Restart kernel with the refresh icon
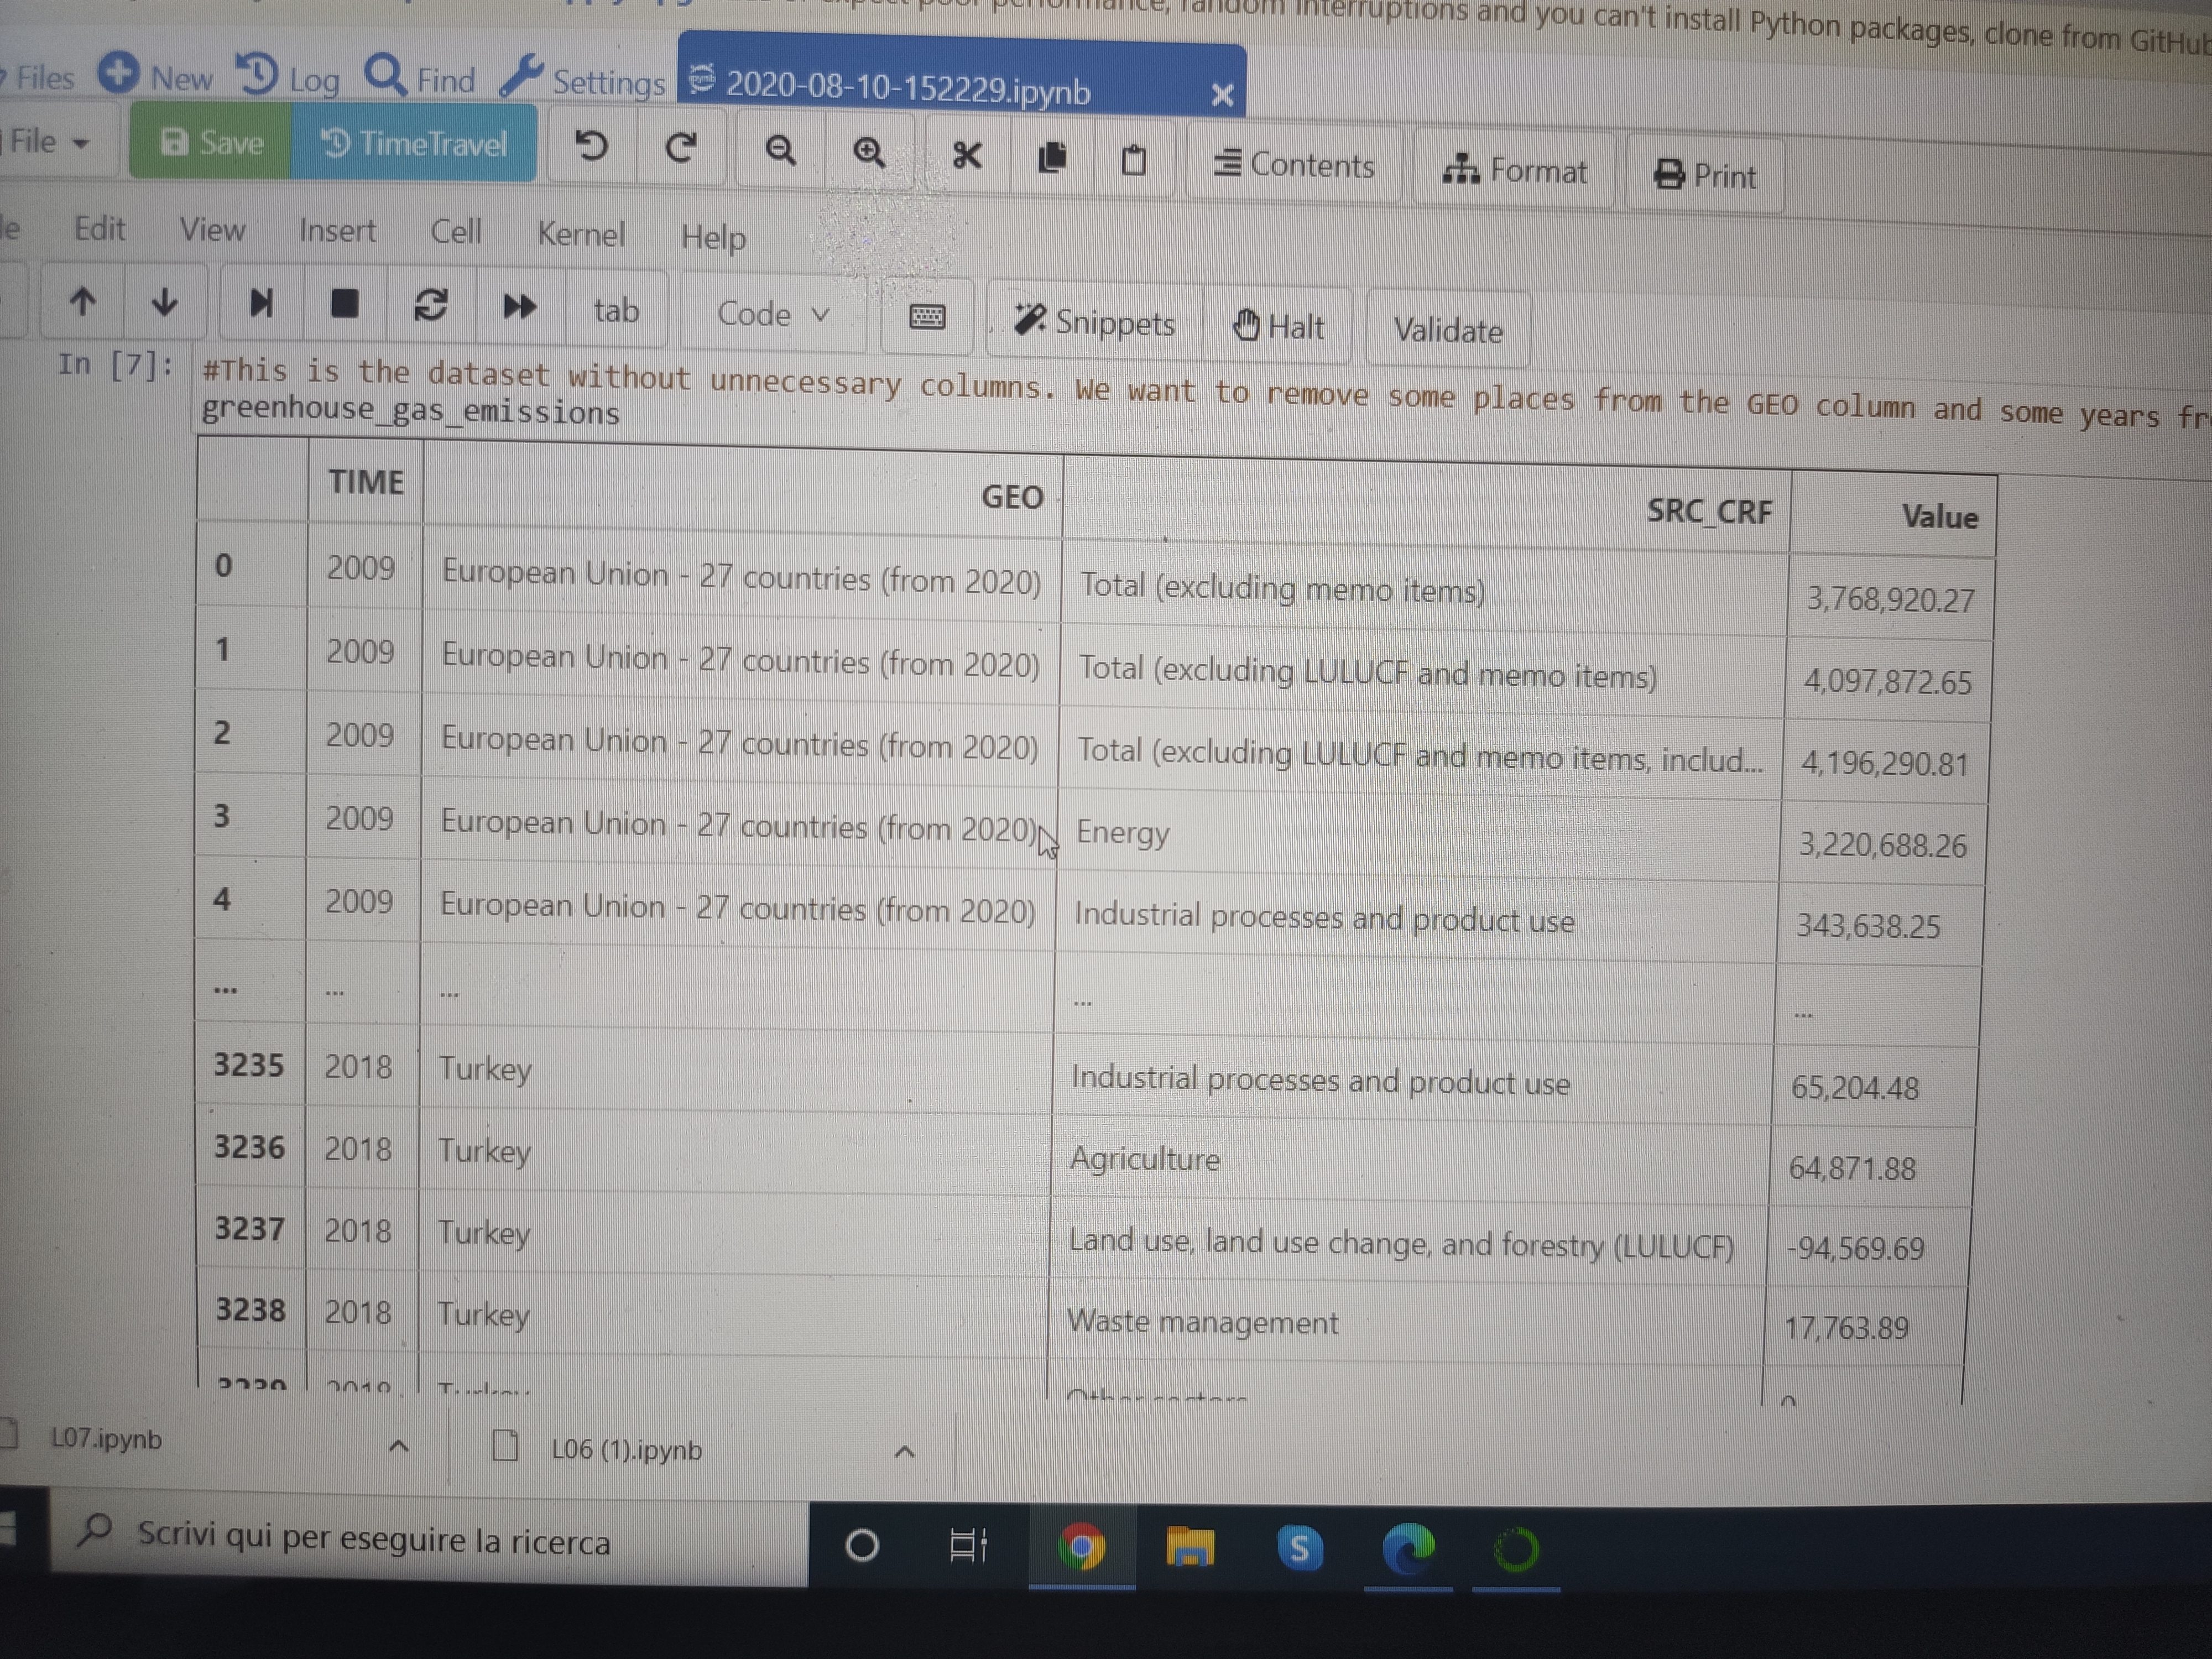Screen dimensions: 2212x1659 click(431, 306)
